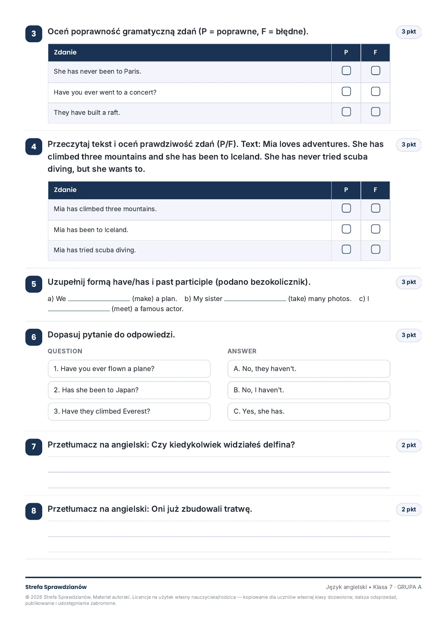This screenshot has width=447, height=633.
Task: Tick P for 'Mia has been to Iceland.'
Action: [x=346, y=229]
